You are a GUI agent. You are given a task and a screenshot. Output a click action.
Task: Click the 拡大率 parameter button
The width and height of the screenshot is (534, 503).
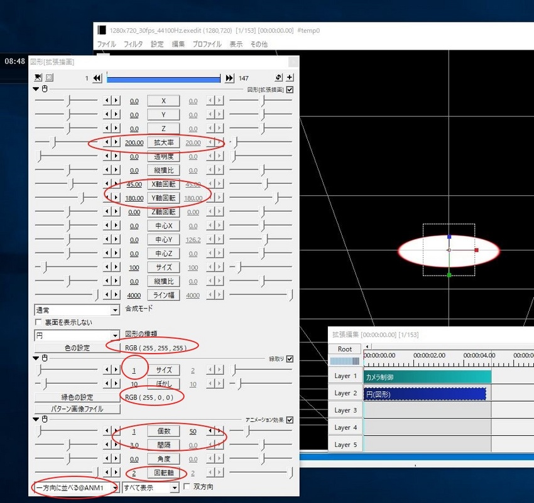pyautogui.click(x=163, y=143)
